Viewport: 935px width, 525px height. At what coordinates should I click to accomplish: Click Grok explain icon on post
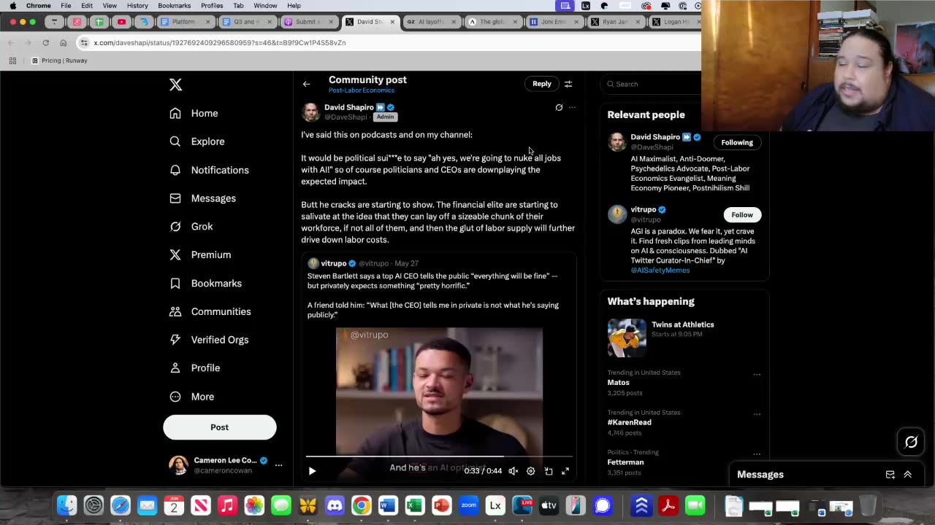[x=559, y=107]
